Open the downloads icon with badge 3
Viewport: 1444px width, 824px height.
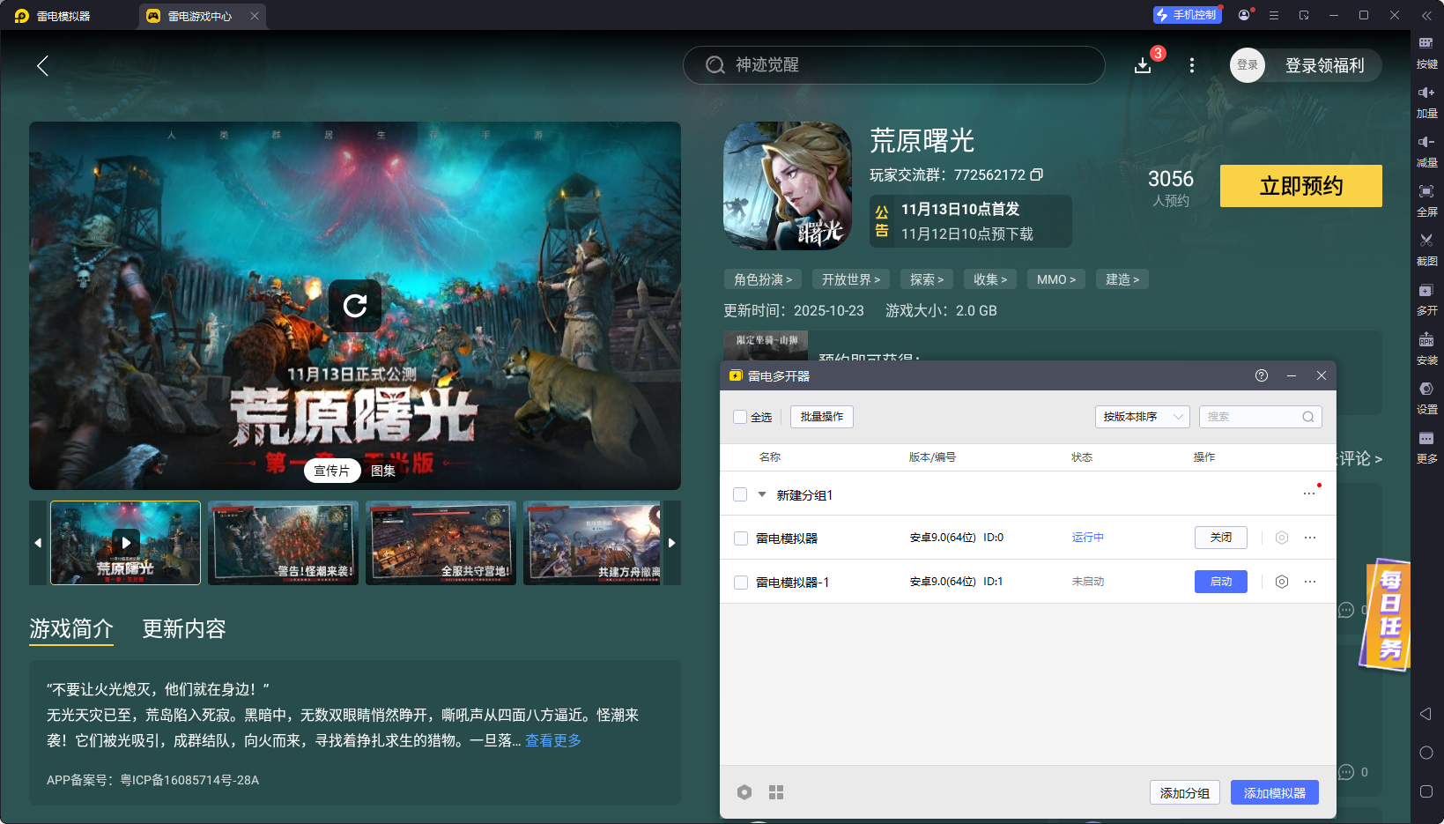[1143, 65]
